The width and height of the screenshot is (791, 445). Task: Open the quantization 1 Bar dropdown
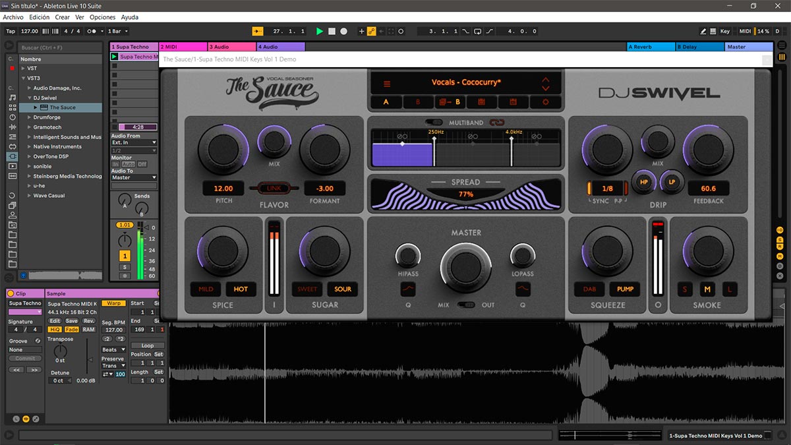[x=118, y=31]
